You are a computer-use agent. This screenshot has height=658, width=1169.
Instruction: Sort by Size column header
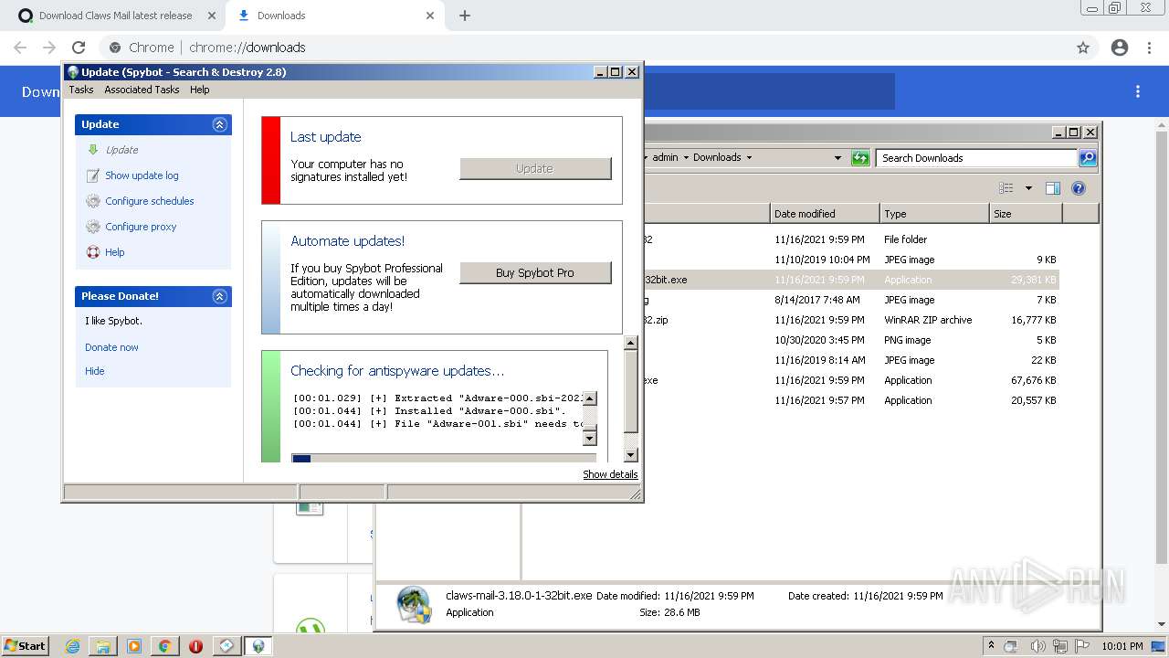1026,214
